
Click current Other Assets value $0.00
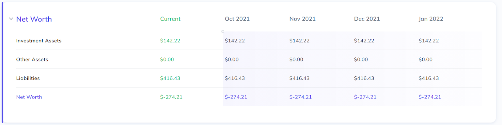[x=167, y=60]
